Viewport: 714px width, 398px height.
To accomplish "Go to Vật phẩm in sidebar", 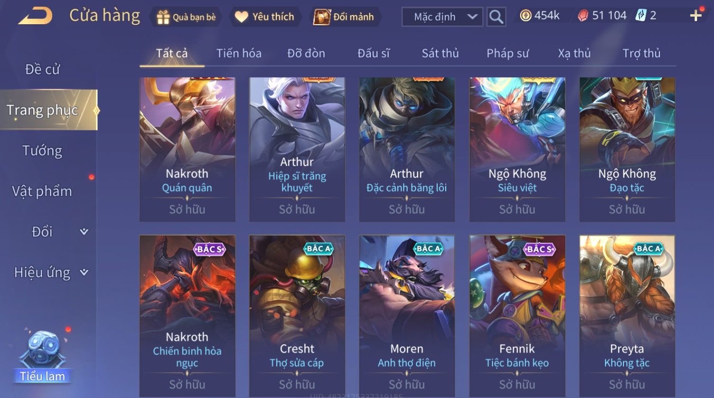I will click(x=42, y=191).
